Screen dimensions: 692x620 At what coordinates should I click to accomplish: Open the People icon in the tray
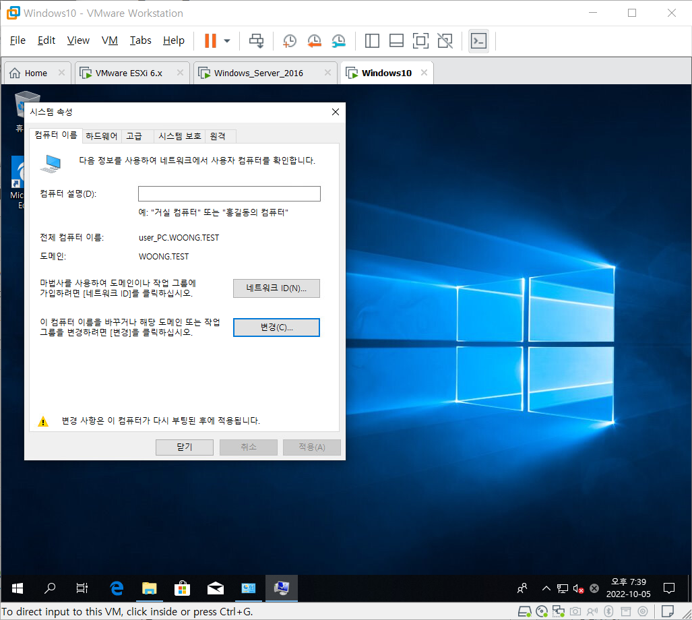(522, 588)
